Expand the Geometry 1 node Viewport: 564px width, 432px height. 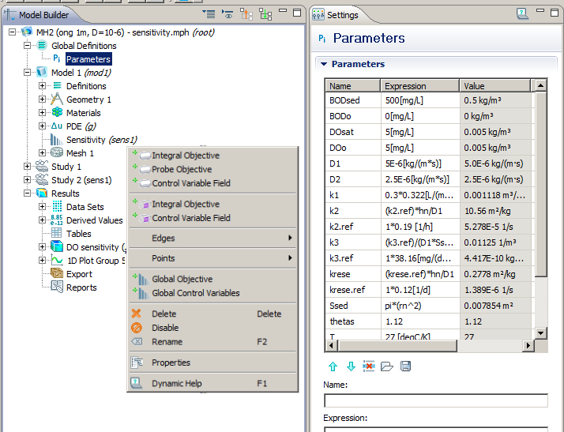[43, 100]
